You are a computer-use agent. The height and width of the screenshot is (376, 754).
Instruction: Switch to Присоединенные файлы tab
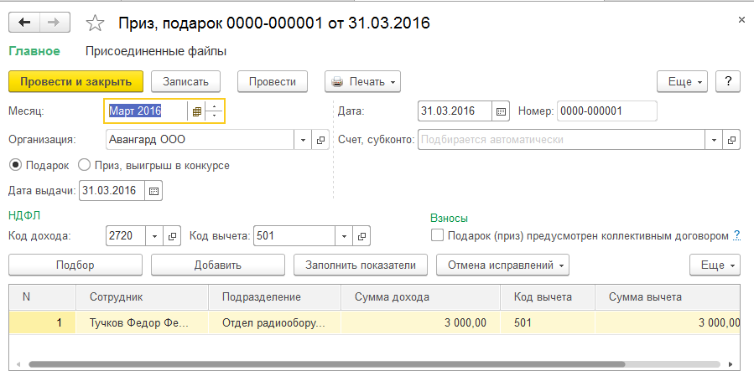[156, 51]
